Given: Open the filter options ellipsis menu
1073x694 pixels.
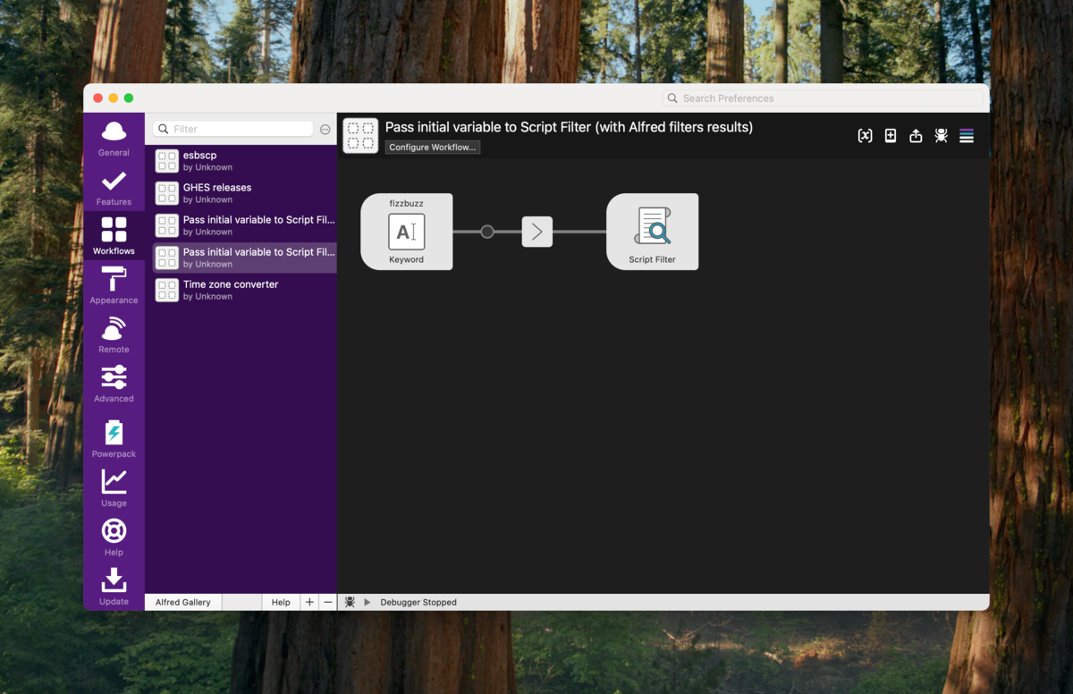Looking at the screenshot, I should coord(325,130).
